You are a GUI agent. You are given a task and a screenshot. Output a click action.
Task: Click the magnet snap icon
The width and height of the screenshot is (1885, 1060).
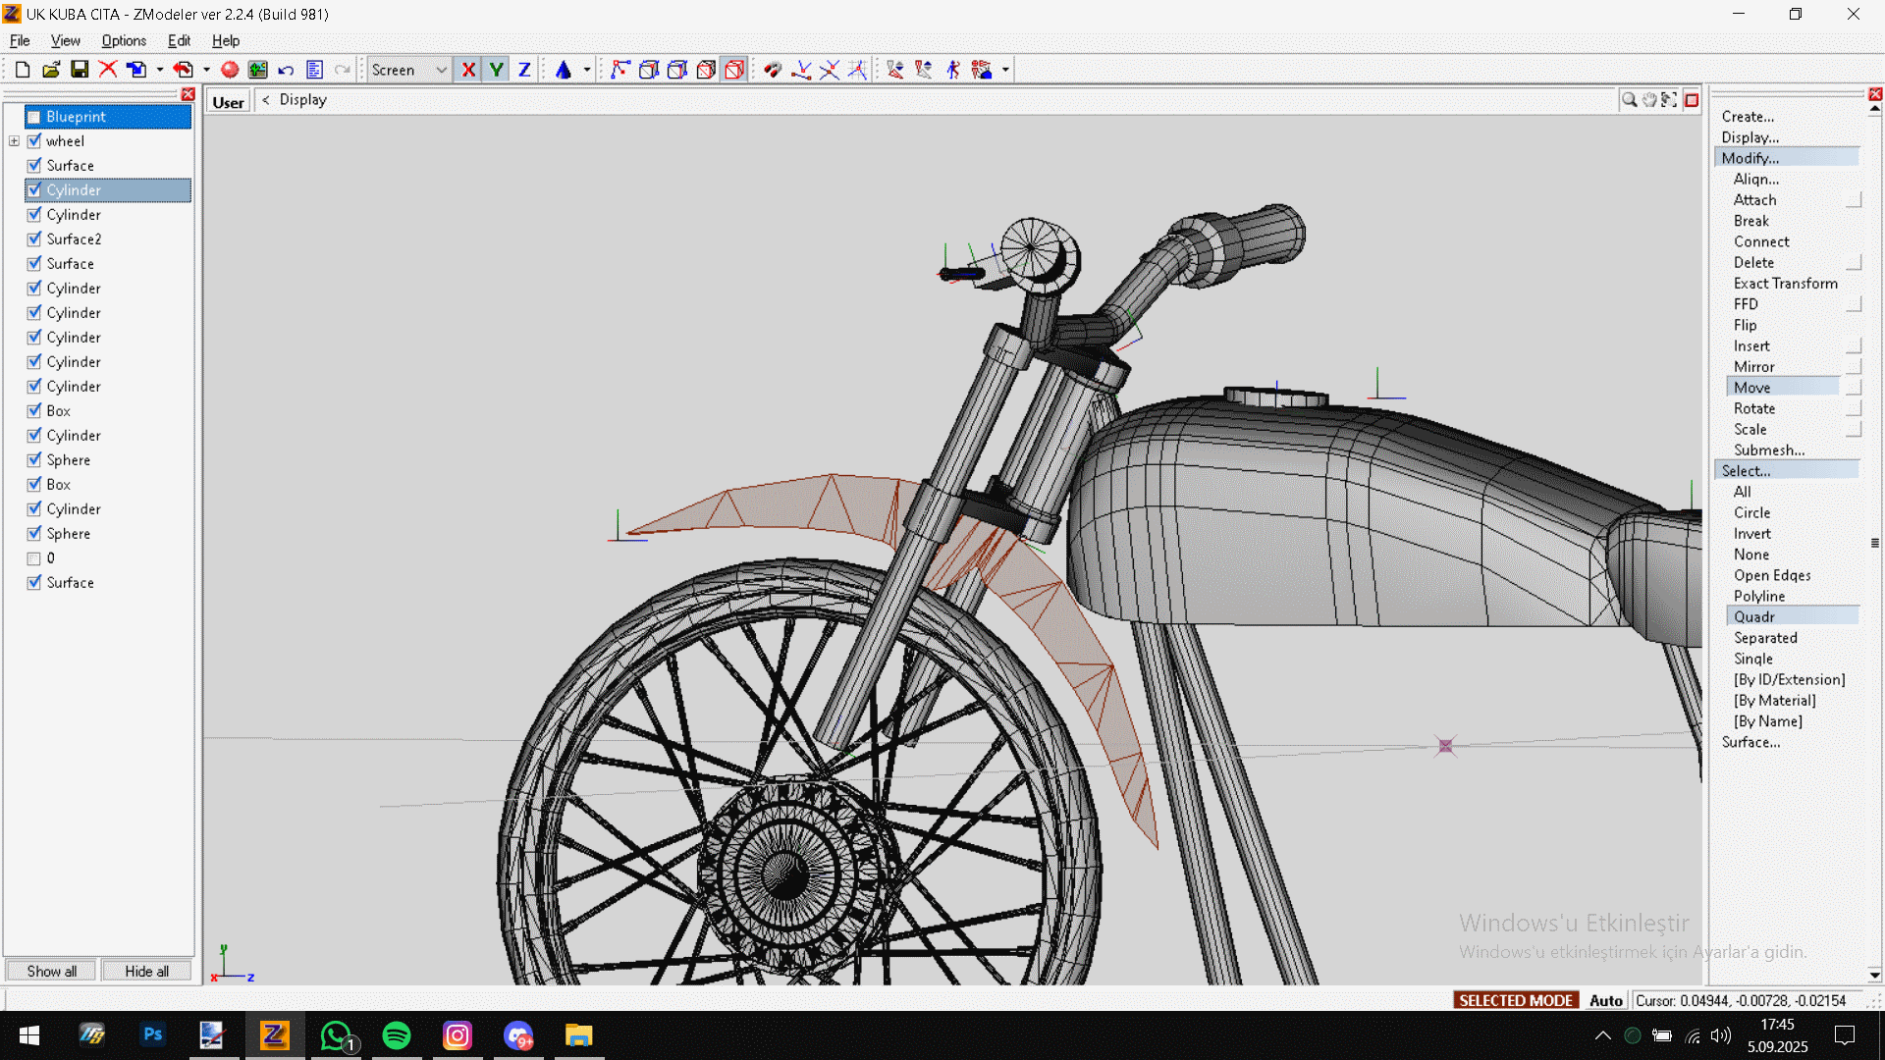[773, 70]
